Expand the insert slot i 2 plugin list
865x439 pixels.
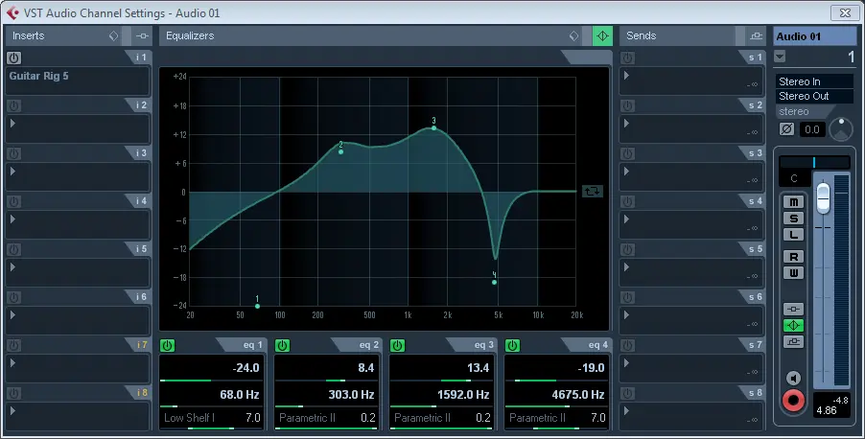13,123
